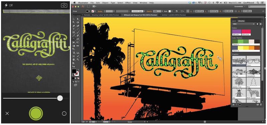Open the Effect menu
267x125 pixels.
[x=128, y=3]
